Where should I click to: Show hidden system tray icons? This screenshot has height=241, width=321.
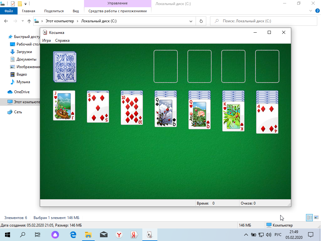click(246, 235)
